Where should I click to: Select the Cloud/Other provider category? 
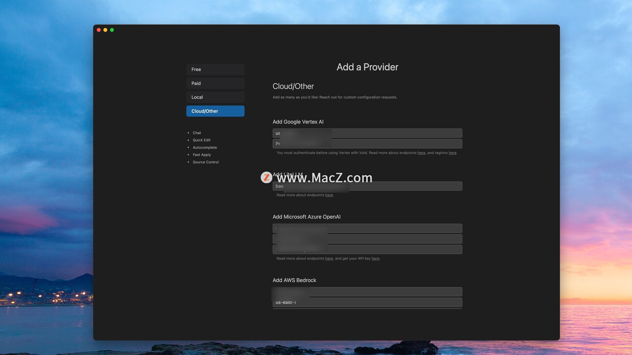coord(215,111)
